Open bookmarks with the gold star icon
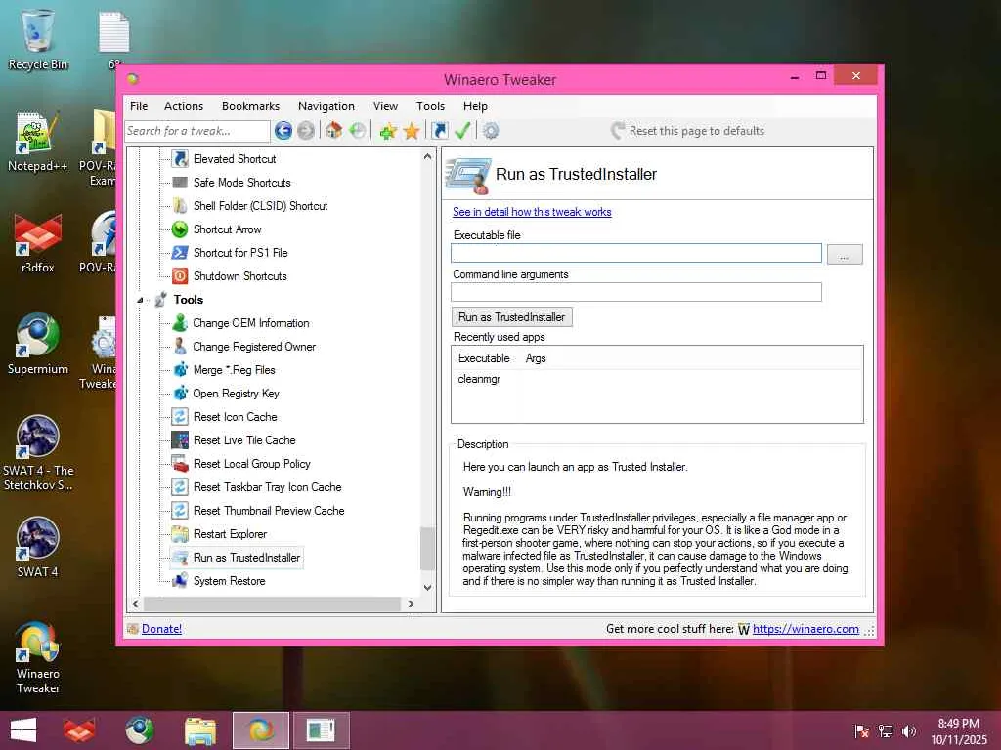The height and width of the screenshot is (750, 1001). 412,132
